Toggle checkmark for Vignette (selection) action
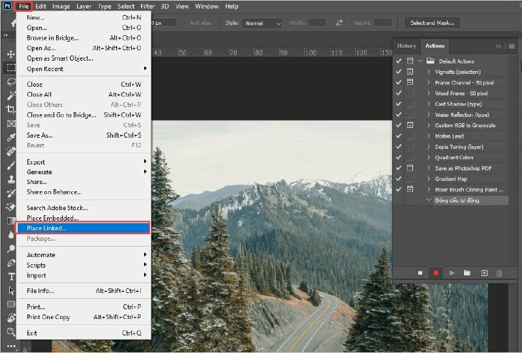The image size is (522, 353). click(398, 72)
